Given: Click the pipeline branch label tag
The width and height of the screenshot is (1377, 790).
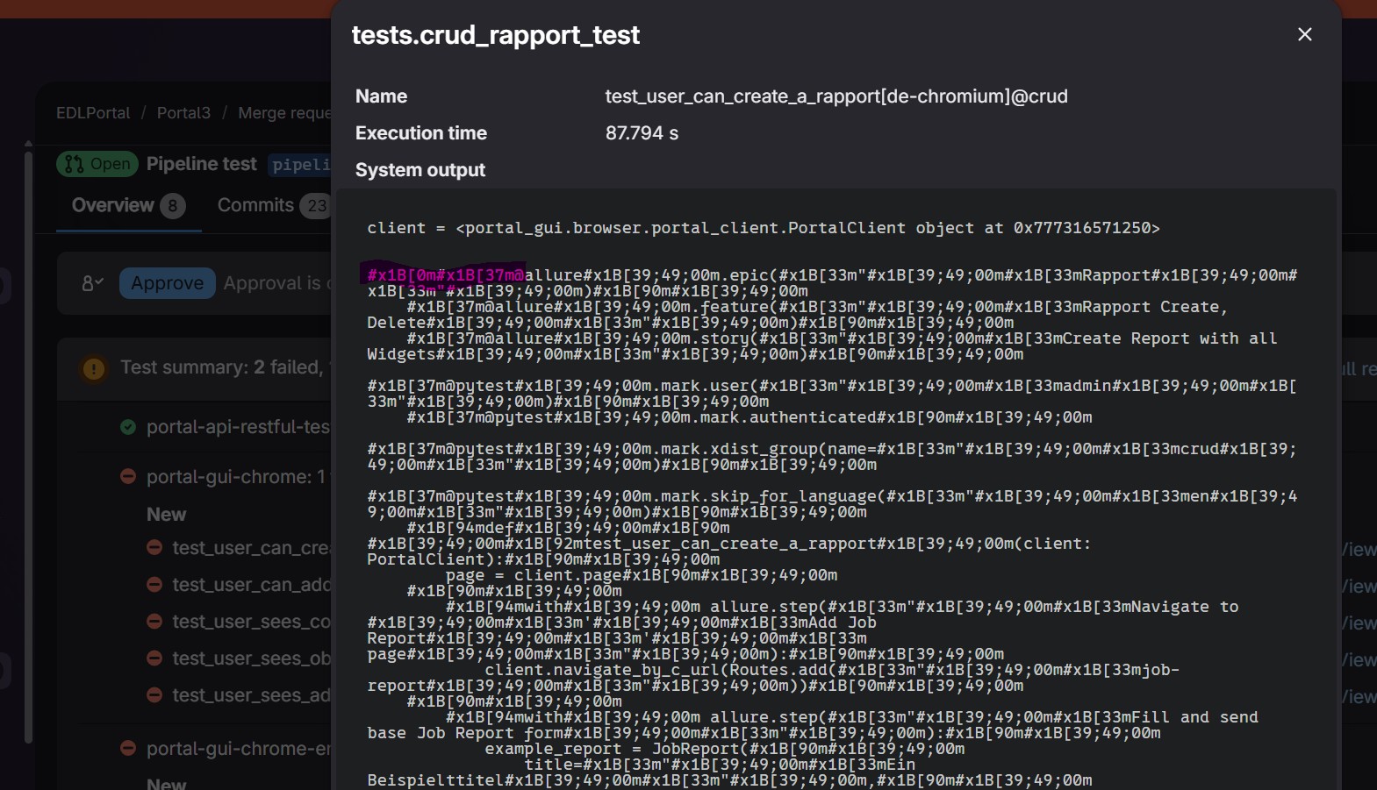Looking at the screenshot, I should [x=300, y=165].
